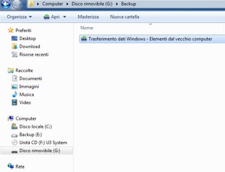Click the Disco locale (C:) drive icon
Image resolution: width=225 pixels, height=172 pixels.
(x=14, y=127)
